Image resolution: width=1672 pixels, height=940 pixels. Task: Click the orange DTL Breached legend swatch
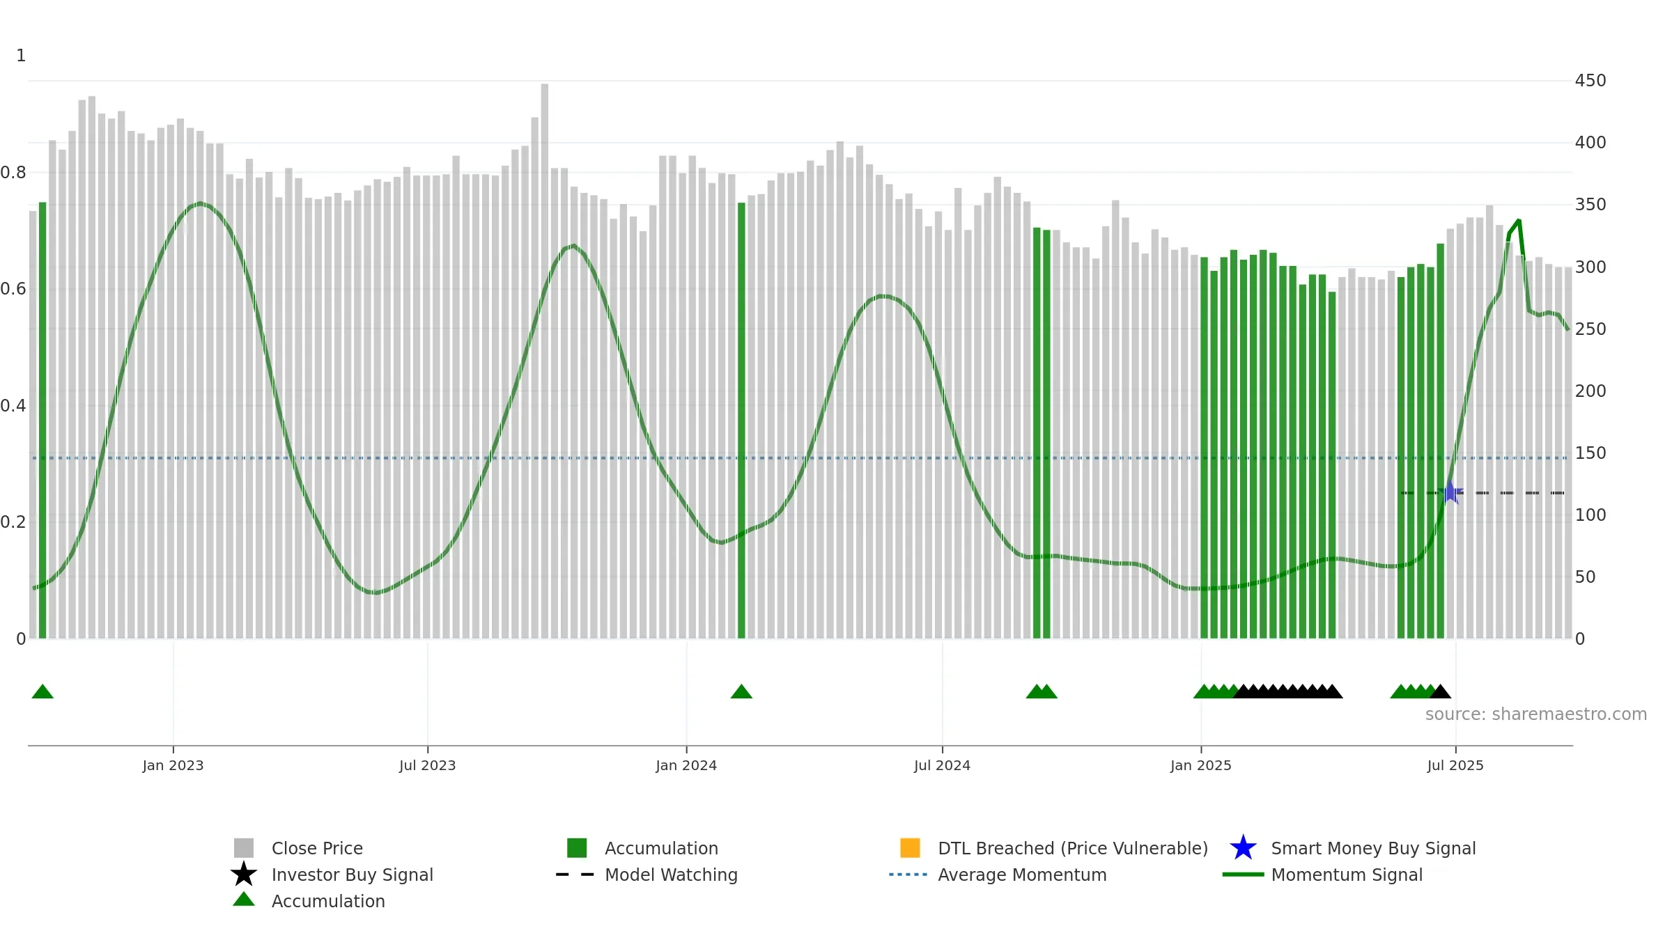(x=910, y=848)
